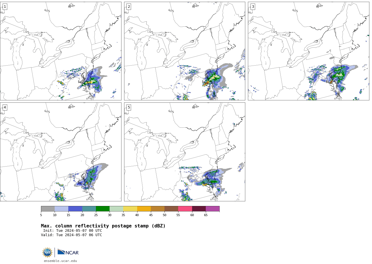Click the colorbar tick label 5
Screen dimensions: 372x264
(x=41, y=215)
